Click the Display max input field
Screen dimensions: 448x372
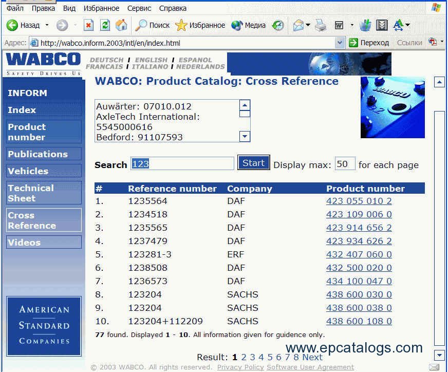coord(345,164)
